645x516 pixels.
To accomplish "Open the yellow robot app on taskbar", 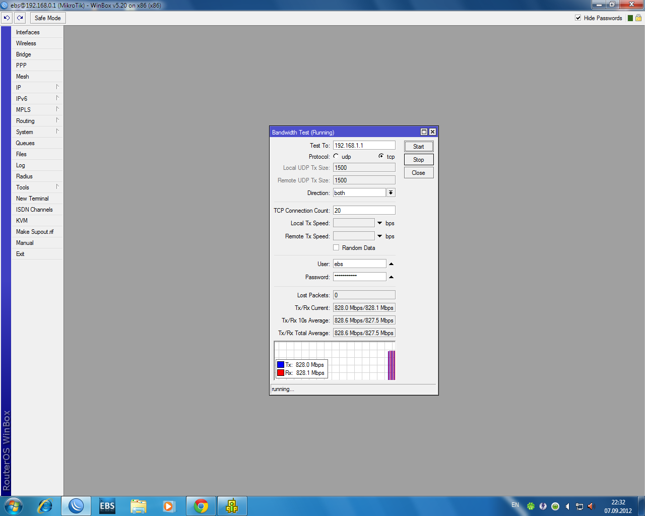I will tap(232, 506).
